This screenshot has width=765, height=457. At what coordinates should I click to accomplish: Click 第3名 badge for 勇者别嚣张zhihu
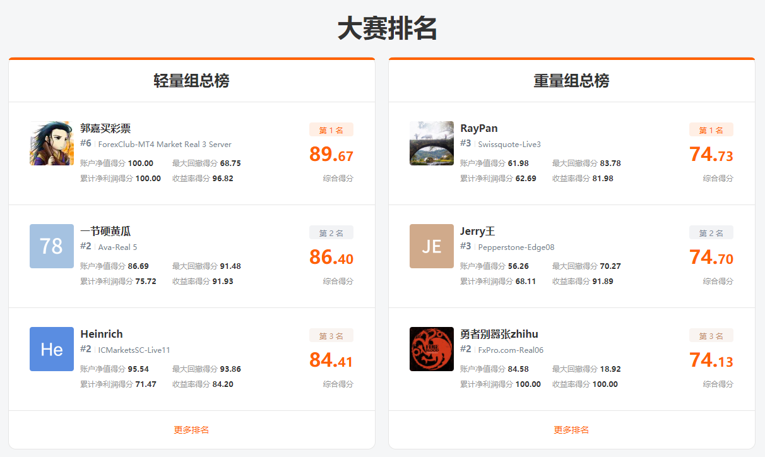coord(711,336)
